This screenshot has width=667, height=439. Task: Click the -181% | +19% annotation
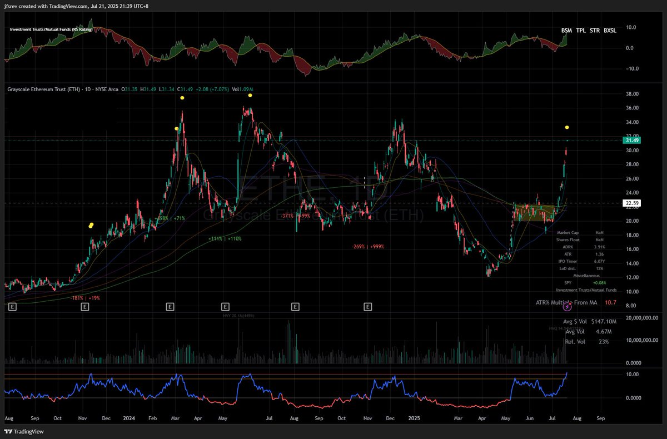(84, 298)
